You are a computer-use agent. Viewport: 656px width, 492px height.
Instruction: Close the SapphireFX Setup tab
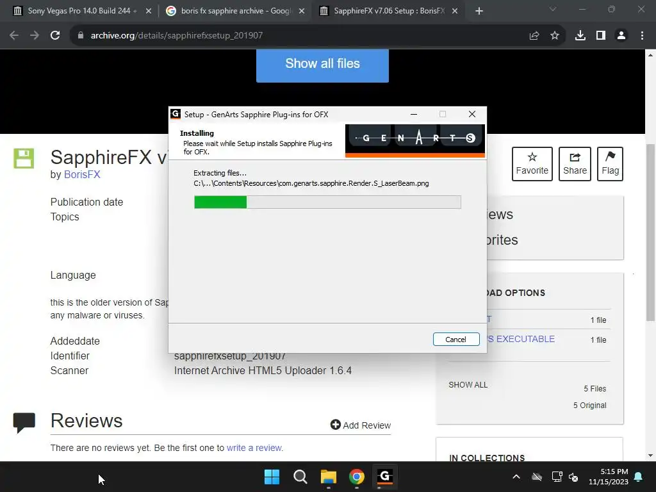click(x=455, y=12)
